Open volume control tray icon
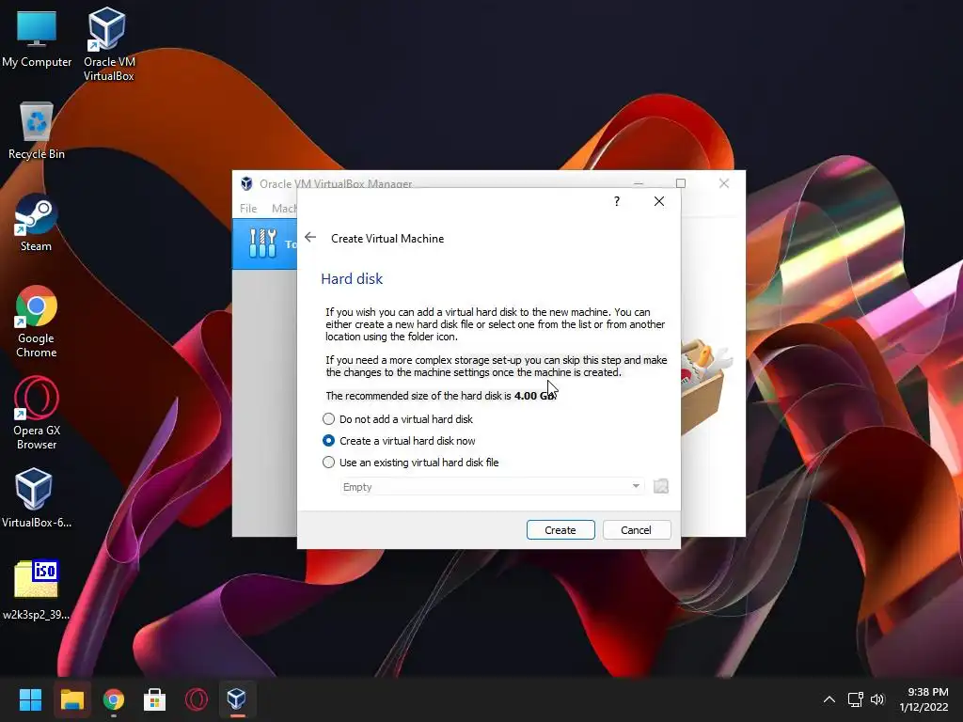This screenshot has width=963, height=722. (x=877, y=699)
